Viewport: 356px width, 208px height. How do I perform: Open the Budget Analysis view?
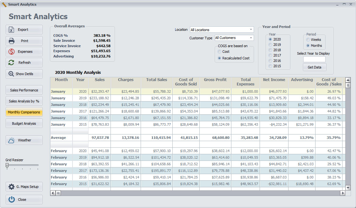pyautogui.click(x=24, y=123)
